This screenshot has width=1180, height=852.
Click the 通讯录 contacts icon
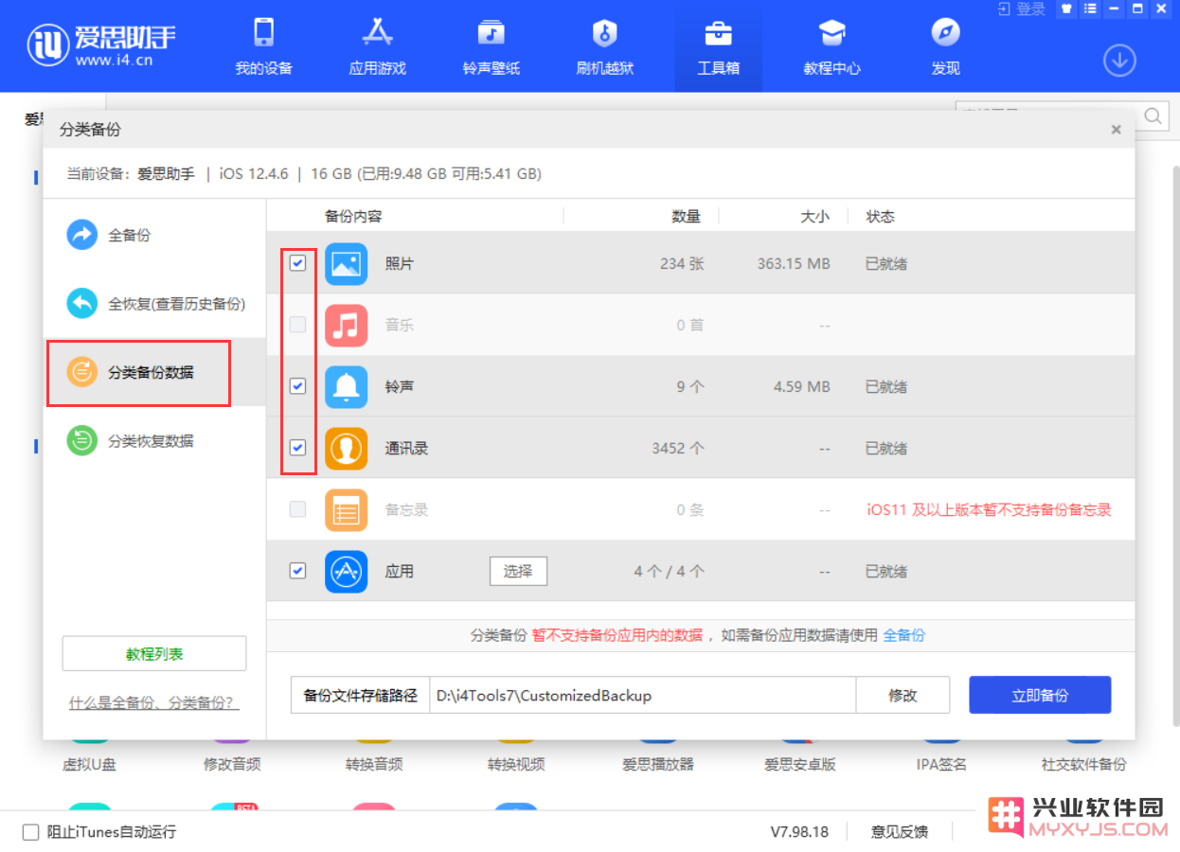coord(347,449)
